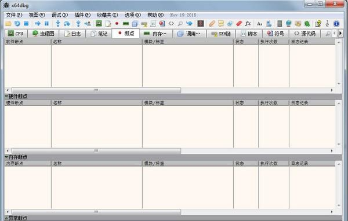Image resolution: width=348 pixels, height=221 pixels.
Task: Open the fx Functions toolbar icon
Action: 248,23
